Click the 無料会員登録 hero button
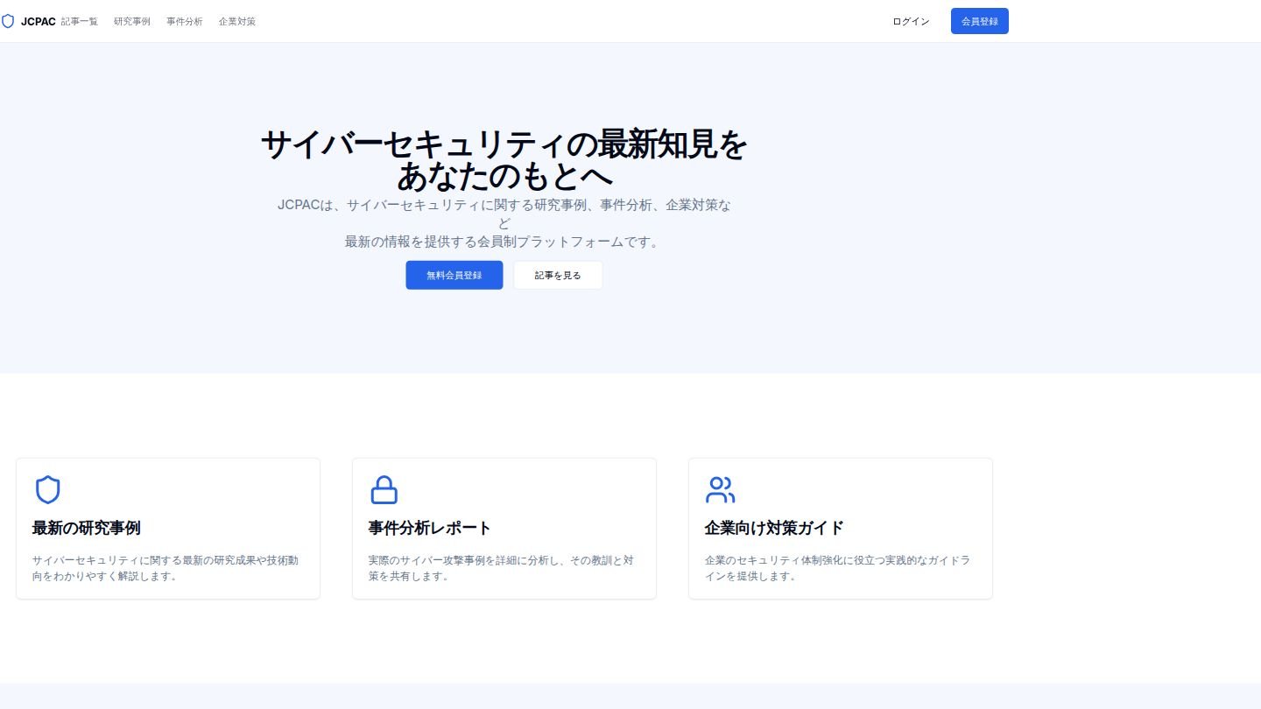 tap(454, 275)
